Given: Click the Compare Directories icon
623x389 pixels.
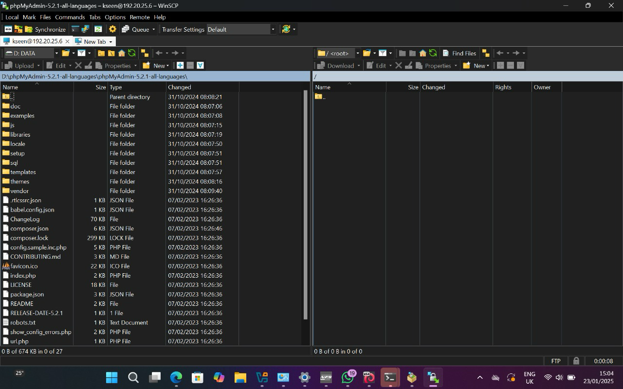Looking at the screenshot, I should (x=8, y=29).
